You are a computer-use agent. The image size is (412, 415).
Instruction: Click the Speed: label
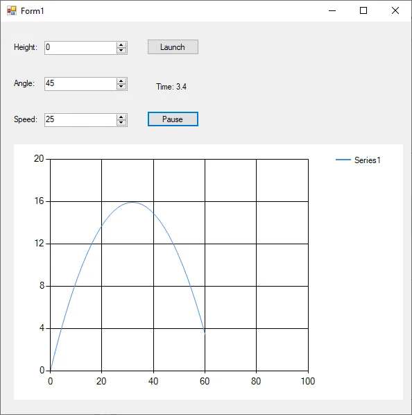(26, 119)
